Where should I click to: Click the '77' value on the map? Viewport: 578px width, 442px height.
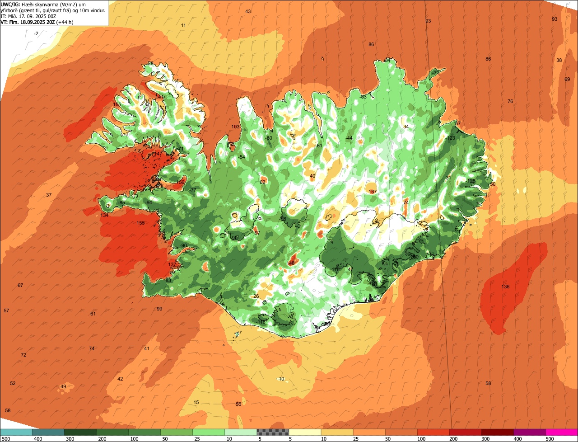click(x=193, y=190)
